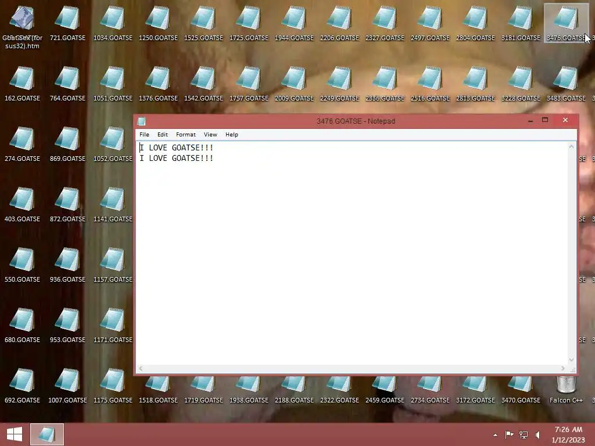Image resolution: width=595 pixels, height=446 pixels.
Task: Select the 2336.GOATSE desktop file
Action: point(385,84)
